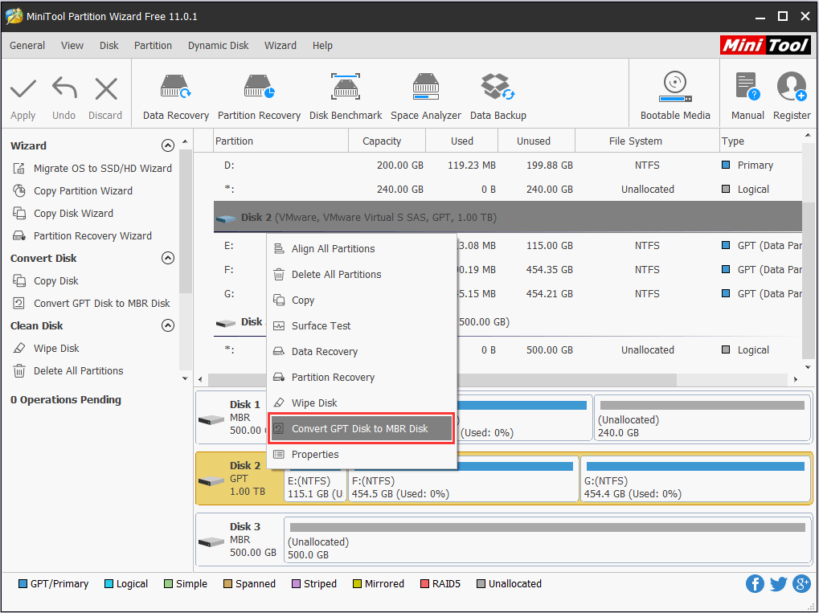Open the Partition Recovery Wizard in the sidebar
This screenshot has width=819, height=613.
[82, 235]
